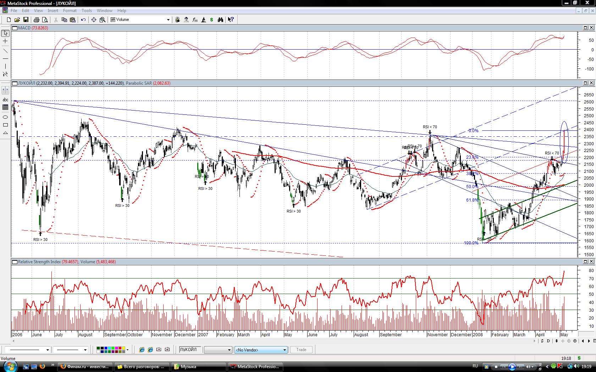Click the Trade button
This screenshot has height=372, width=596.
(301, 350)
